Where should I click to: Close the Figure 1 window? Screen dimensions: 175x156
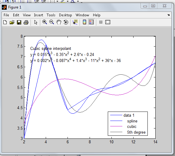[x=164, y=6]
